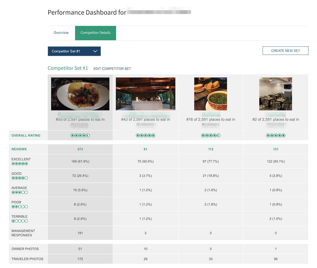Screen dimensions: 317x268
Task: Click overall rating bubbles for #16 restaurant
Action: (210, 135)
